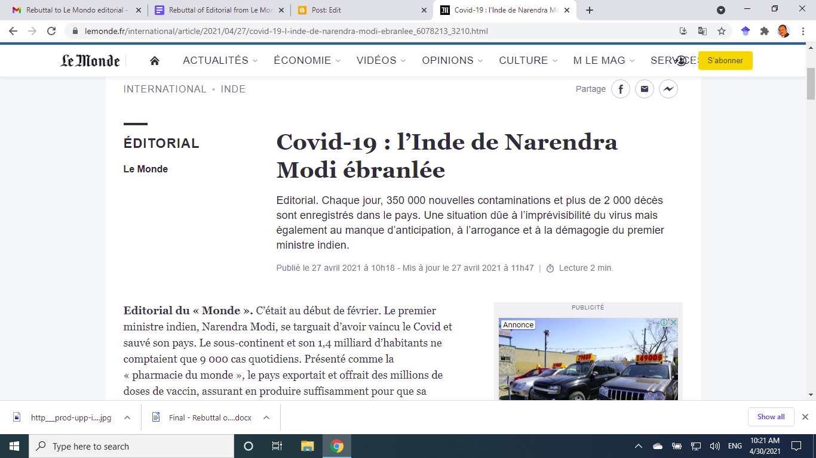The height and width of the screenshot is (458, 816).
Task: Open options for downloaded docx file
Action: 266,417
